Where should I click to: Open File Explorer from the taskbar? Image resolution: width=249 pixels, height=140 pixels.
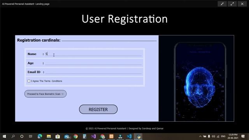[49, 136]
